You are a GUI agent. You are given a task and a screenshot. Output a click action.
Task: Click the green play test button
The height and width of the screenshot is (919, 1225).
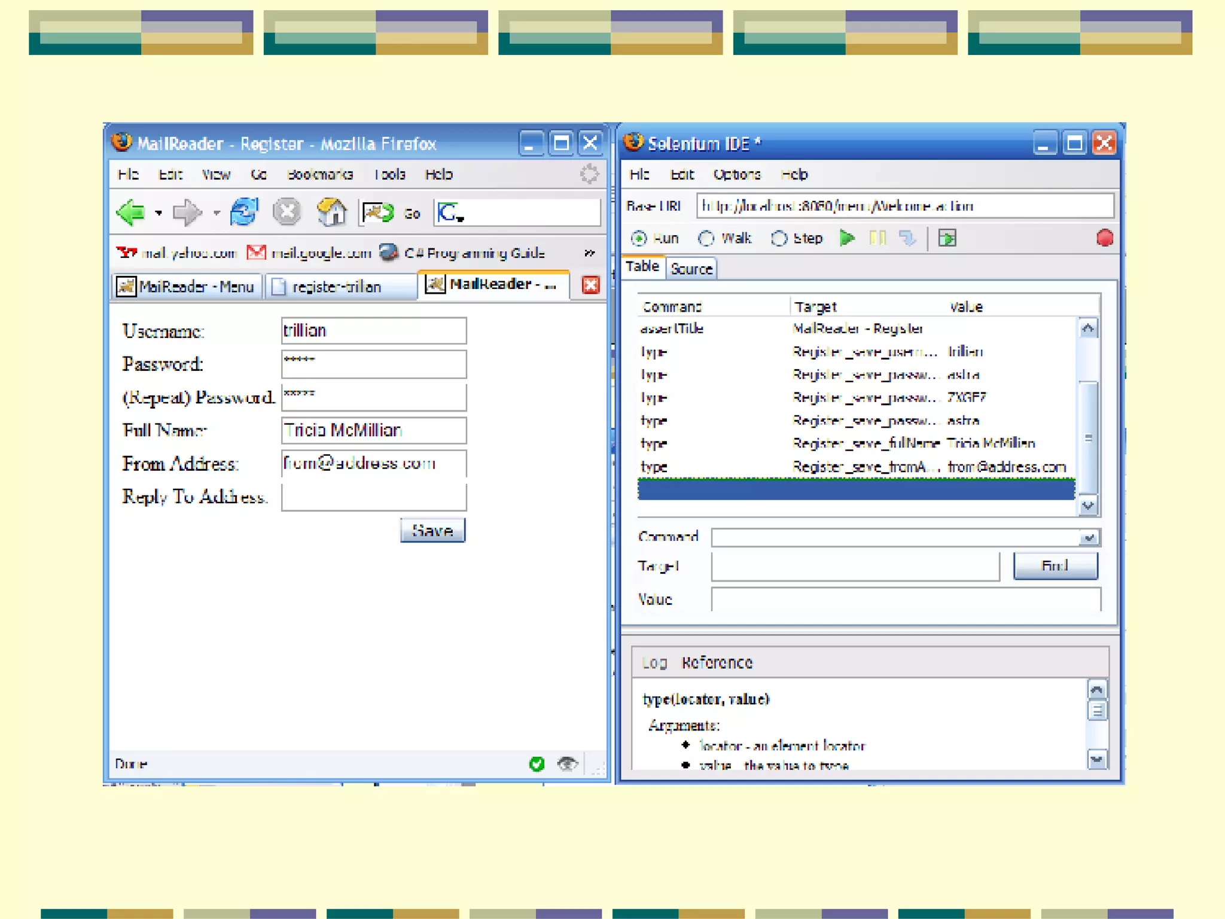[x=846, y=238]
